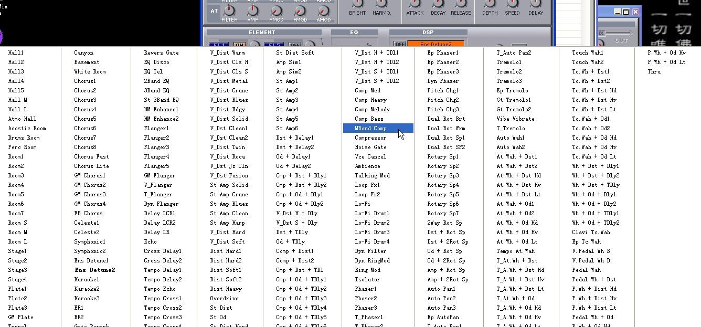Toggle the EL5 OFF switch in ELEMENT section
The height and width of the screenshot is (327, 701).
pyautogui.click(x=295, y=45)
